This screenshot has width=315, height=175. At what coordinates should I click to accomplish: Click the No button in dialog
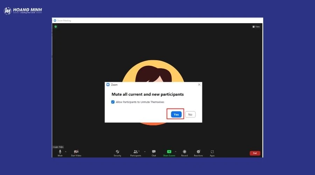click(x=190, y=114)
